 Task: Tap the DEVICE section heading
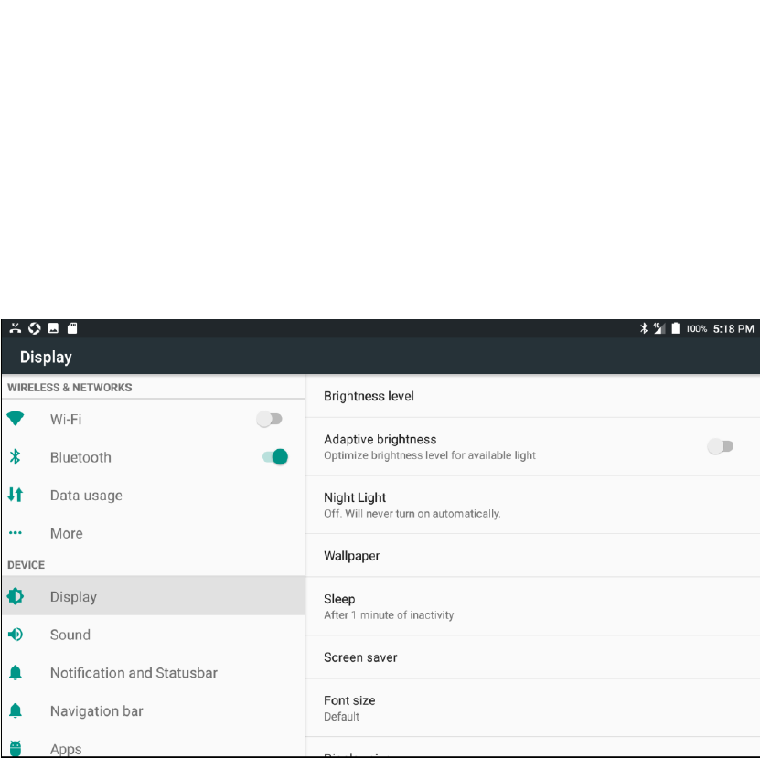[x=27, y=565]
